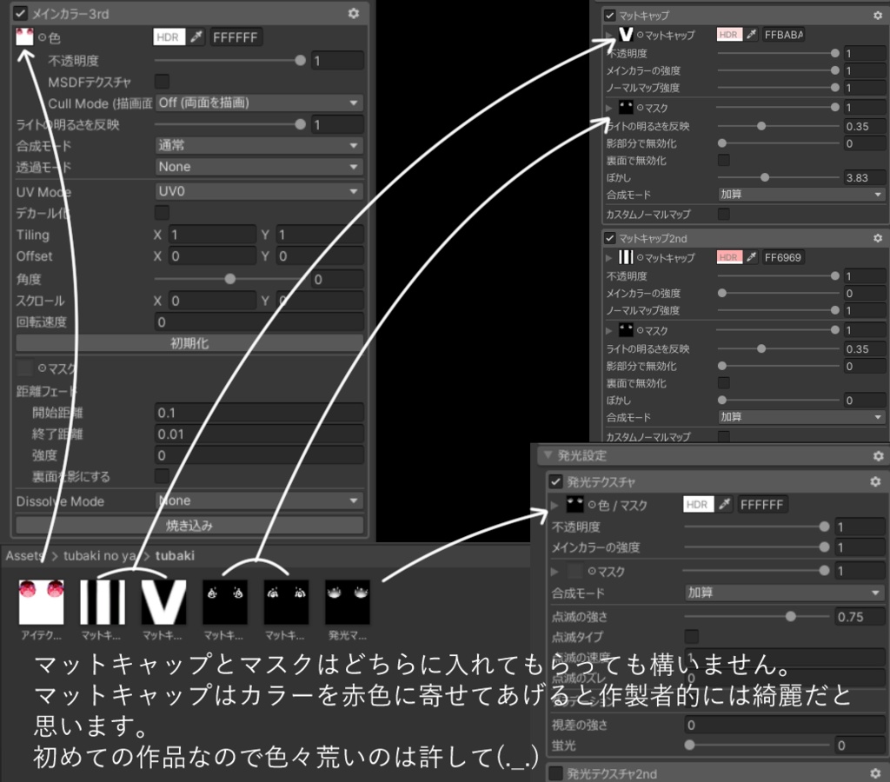
Task: Click the HDR color button in メインカラー3rd
Action: pos(169,37)
